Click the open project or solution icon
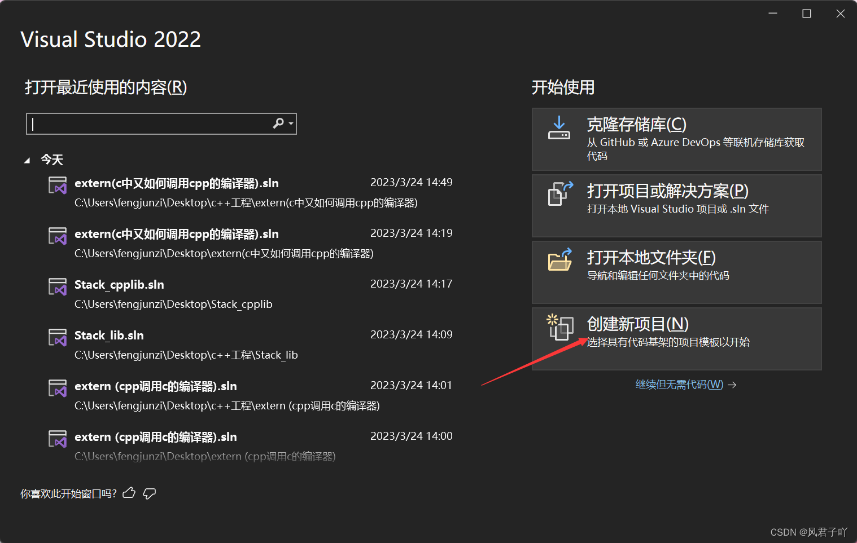 (561, 193)
